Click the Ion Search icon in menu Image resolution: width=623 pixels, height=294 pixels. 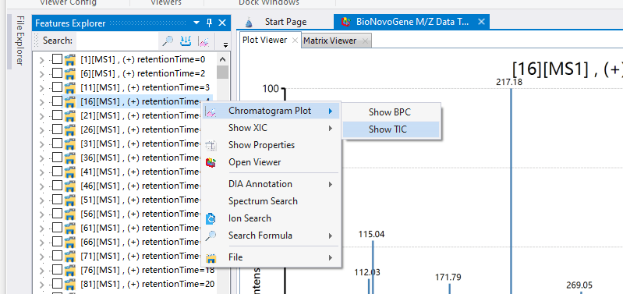pos(211,218)
